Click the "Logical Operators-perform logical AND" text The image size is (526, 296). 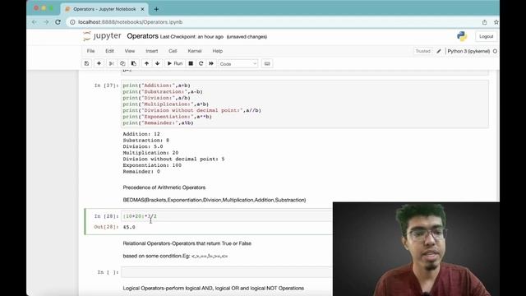tap(214, 289)
